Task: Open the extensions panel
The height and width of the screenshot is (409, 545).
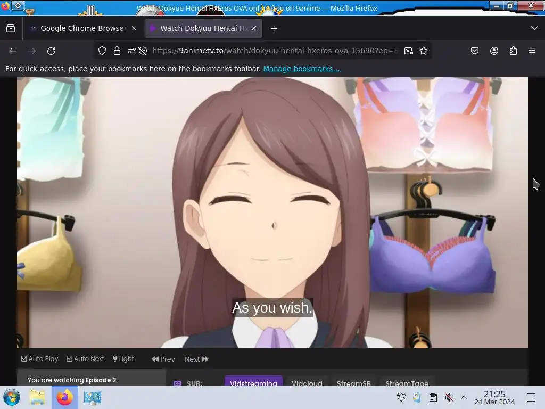Action: [513, 51]
